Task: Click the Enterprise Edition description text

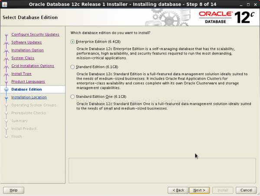Action: coord(156,53)
